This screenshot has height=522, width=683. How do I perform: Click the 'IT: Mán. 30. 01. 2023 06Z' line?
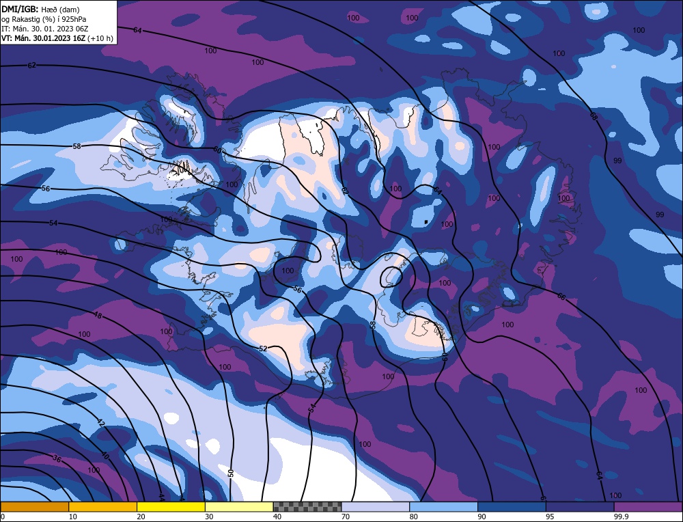coord(45,29)
